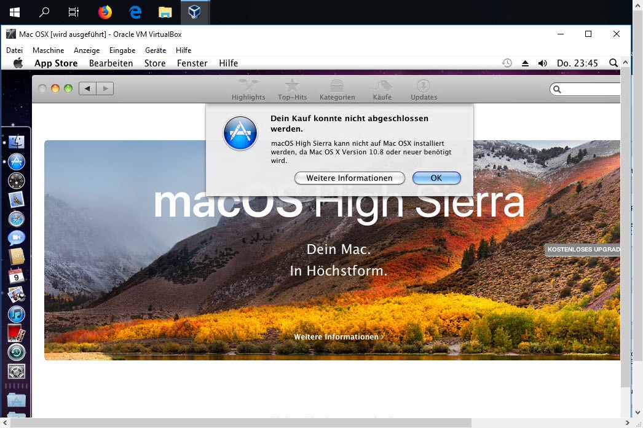
Task: Click the App Store dock icon
Action: (x=17, y=162)
